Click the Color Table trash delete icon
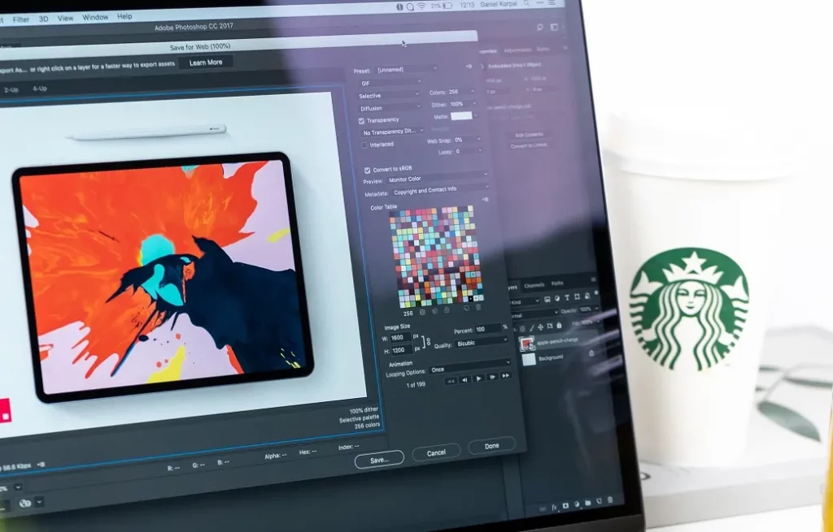This screenshot has width=833, height=532. 478,308
